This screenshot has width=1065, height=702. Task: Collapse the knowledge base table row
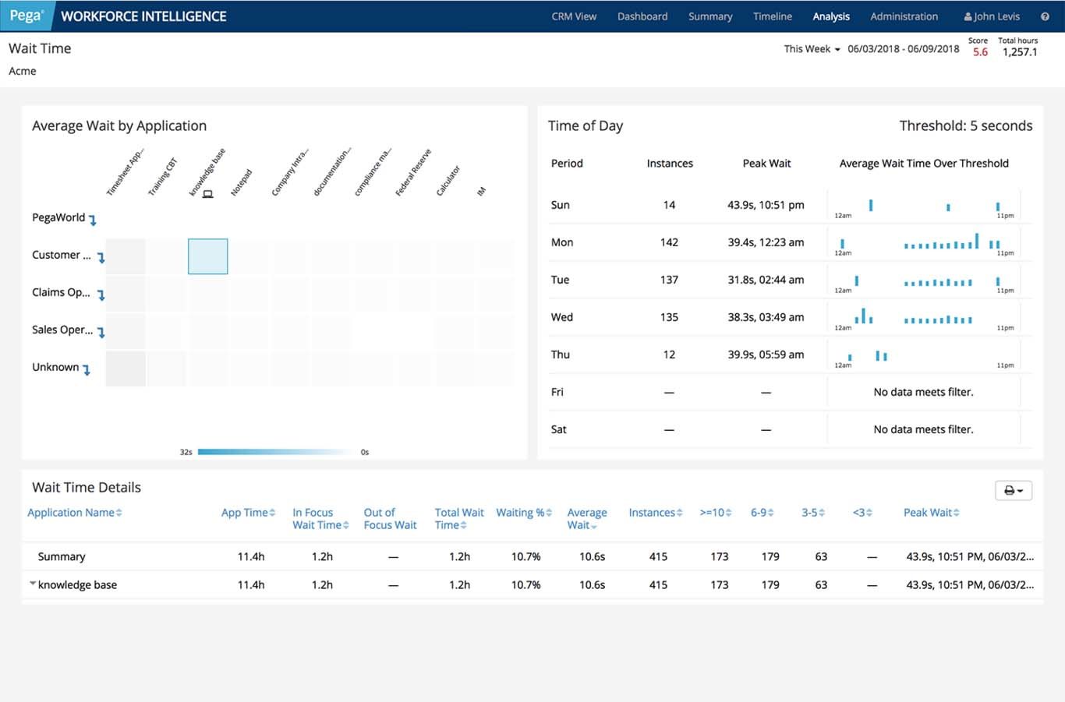(x=33, y=584)
